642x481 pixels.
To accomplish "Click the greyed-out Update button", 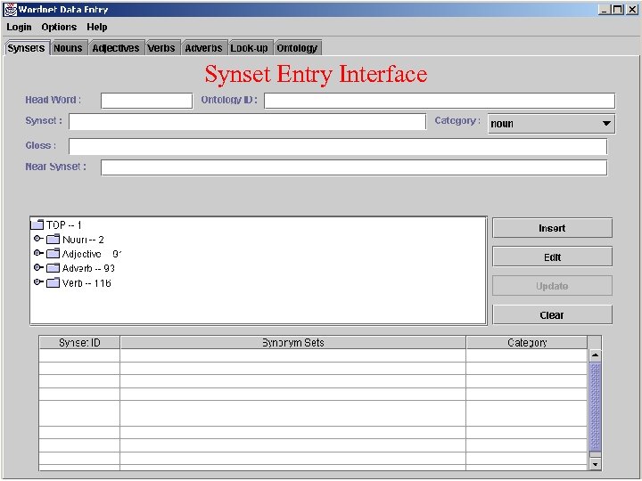I will click(x=552, y=286).
